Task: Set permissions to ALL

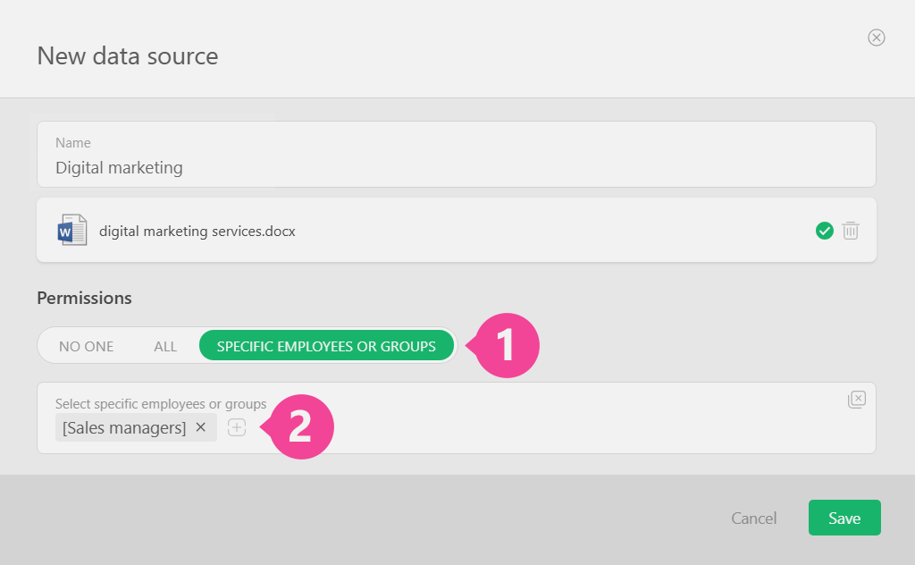Action: (165, 346)
